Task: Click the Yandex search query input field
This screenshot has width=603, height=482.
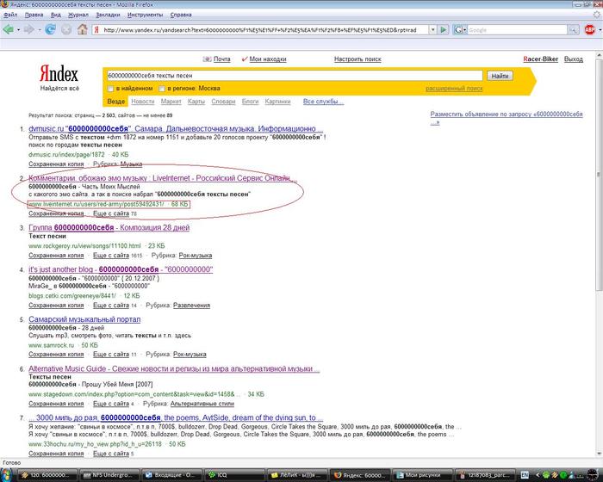Action: [x=295, y=76]
